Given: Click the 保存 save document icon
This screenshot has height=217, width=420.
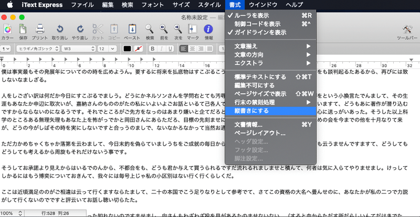Looking at the screenshot, I should tap(23, 29).
